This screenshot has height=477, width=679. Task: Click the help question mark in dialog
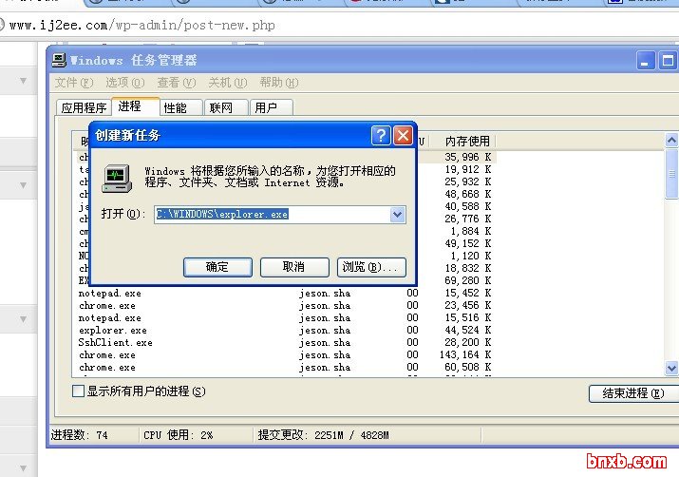tap(381, 135)
